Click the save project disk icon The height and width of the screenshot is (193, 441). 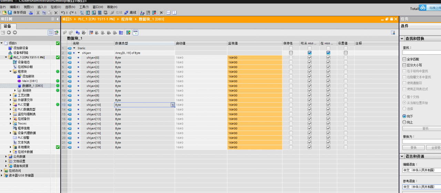coord(10,12)
